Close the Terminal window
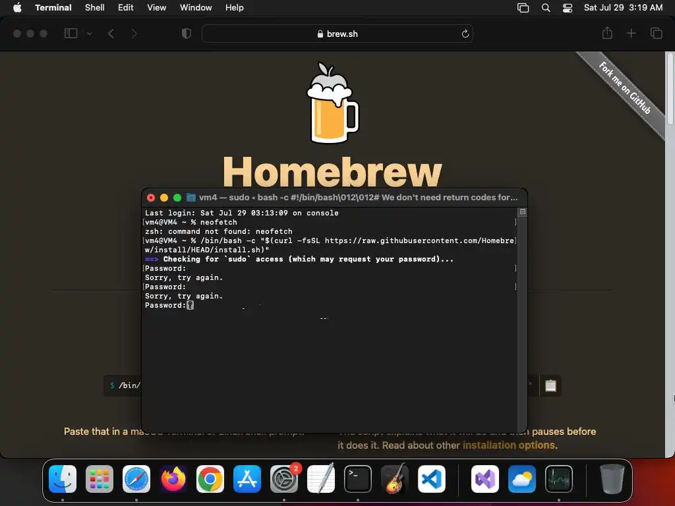 [151, 198]
